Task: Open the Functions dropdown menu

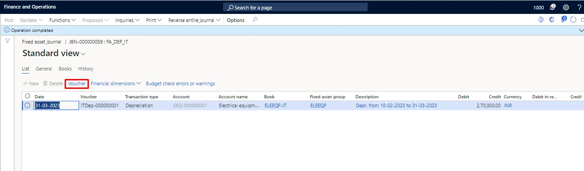Action: click(x=62, y=20)
